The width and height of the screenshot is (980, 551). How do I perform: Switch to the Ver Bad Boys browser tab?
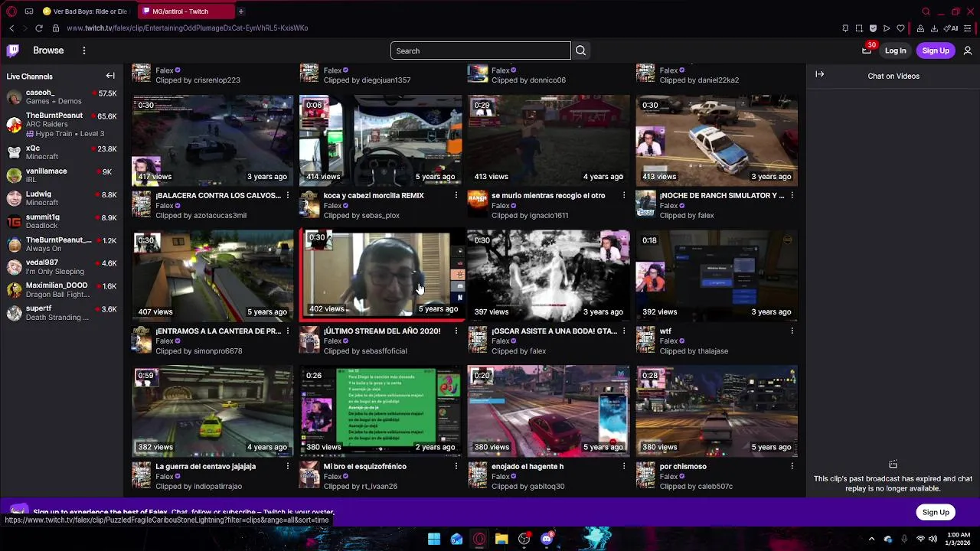point(85,11)
